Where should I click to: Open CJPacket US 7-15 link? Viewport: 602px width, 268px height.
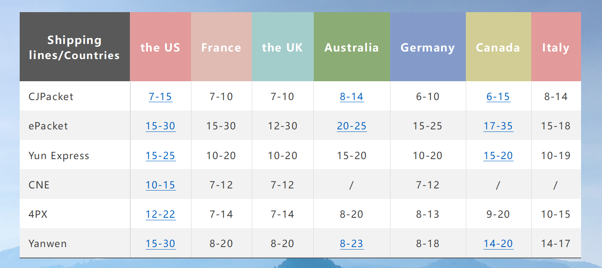click(160, 97)
